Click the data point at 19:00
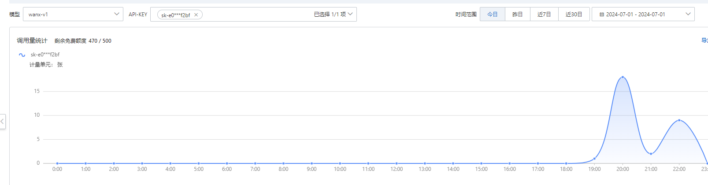This screenshot has width=708, height=185. 594,159
